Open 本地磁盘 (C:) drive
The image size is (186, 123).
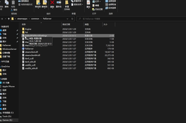click(8, 112)
